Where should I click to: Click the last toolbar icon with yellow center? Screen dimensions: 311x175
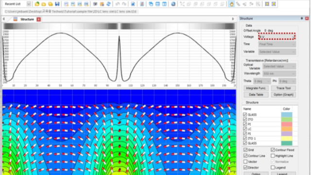coord(274,4)
